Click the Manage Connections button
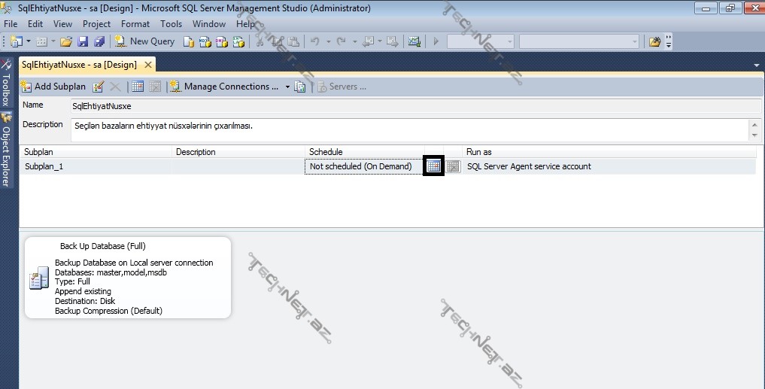Image resolution: width=765 pixels, height=389 pixels. click(224, 87)
